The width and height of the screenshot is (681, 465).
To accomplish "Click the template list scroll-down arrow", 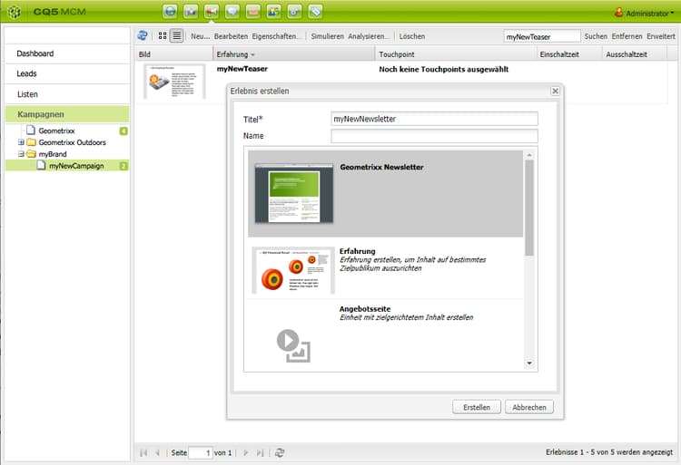I will [529, 363].
